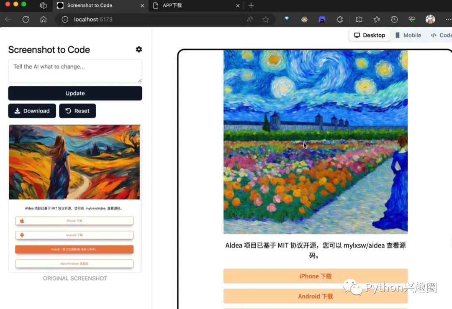Image resolution: width=452 pixels, height=309 pixels.
Task: Click the Screenshot to Code heading
Action: (x=49, y=49)
